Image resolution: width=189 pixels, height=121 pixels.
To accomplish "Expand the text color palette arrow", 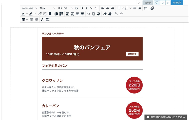I will coord(27,14).
